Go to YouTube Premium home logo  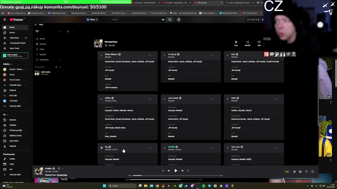(x=17, y=19)
